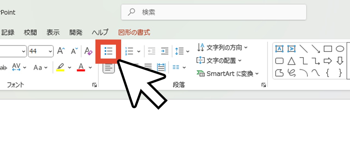This screenshot has height=145, width=350.
Task: Pick the scribble freehand tool
Action: [x=291, y=73]
